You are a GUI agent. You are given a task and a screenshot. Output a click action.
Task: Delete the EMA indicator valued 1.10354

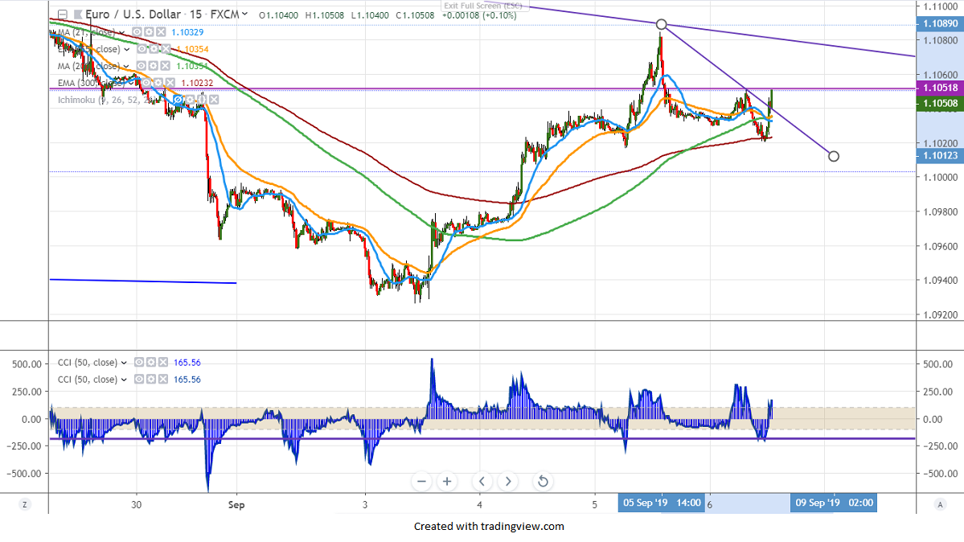(x=166, y=48)
